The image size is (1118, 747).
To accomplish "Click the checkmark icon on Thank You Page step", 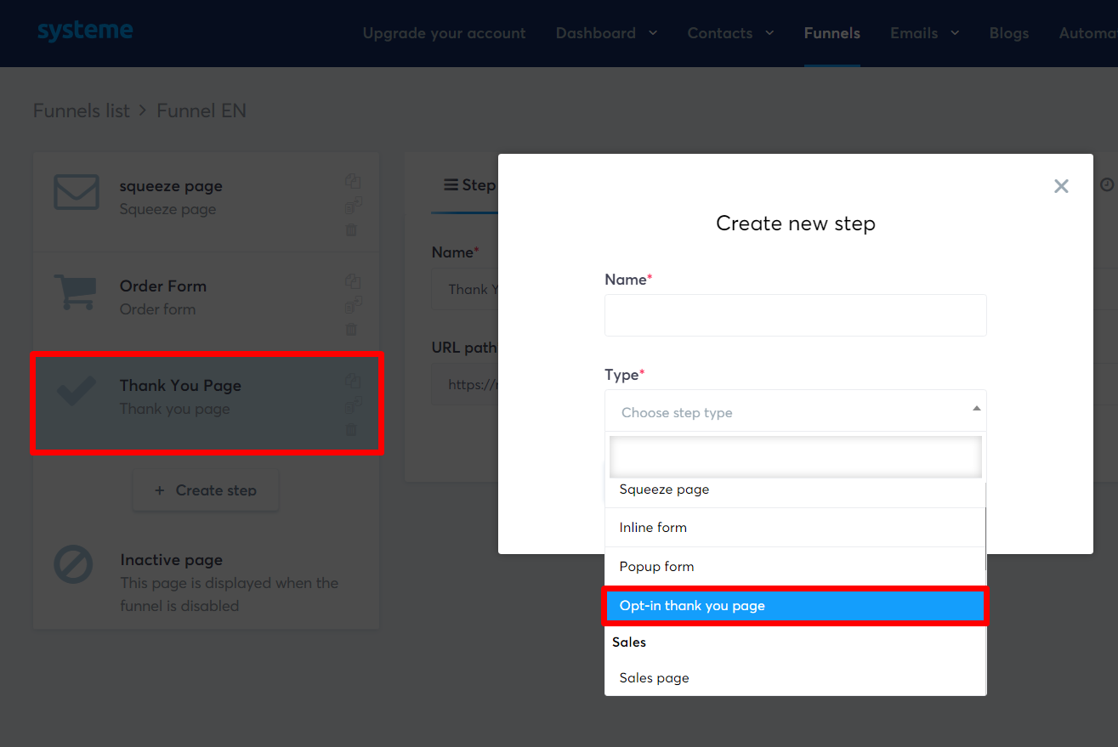I will pyautogui.click(x=77, y=393).
